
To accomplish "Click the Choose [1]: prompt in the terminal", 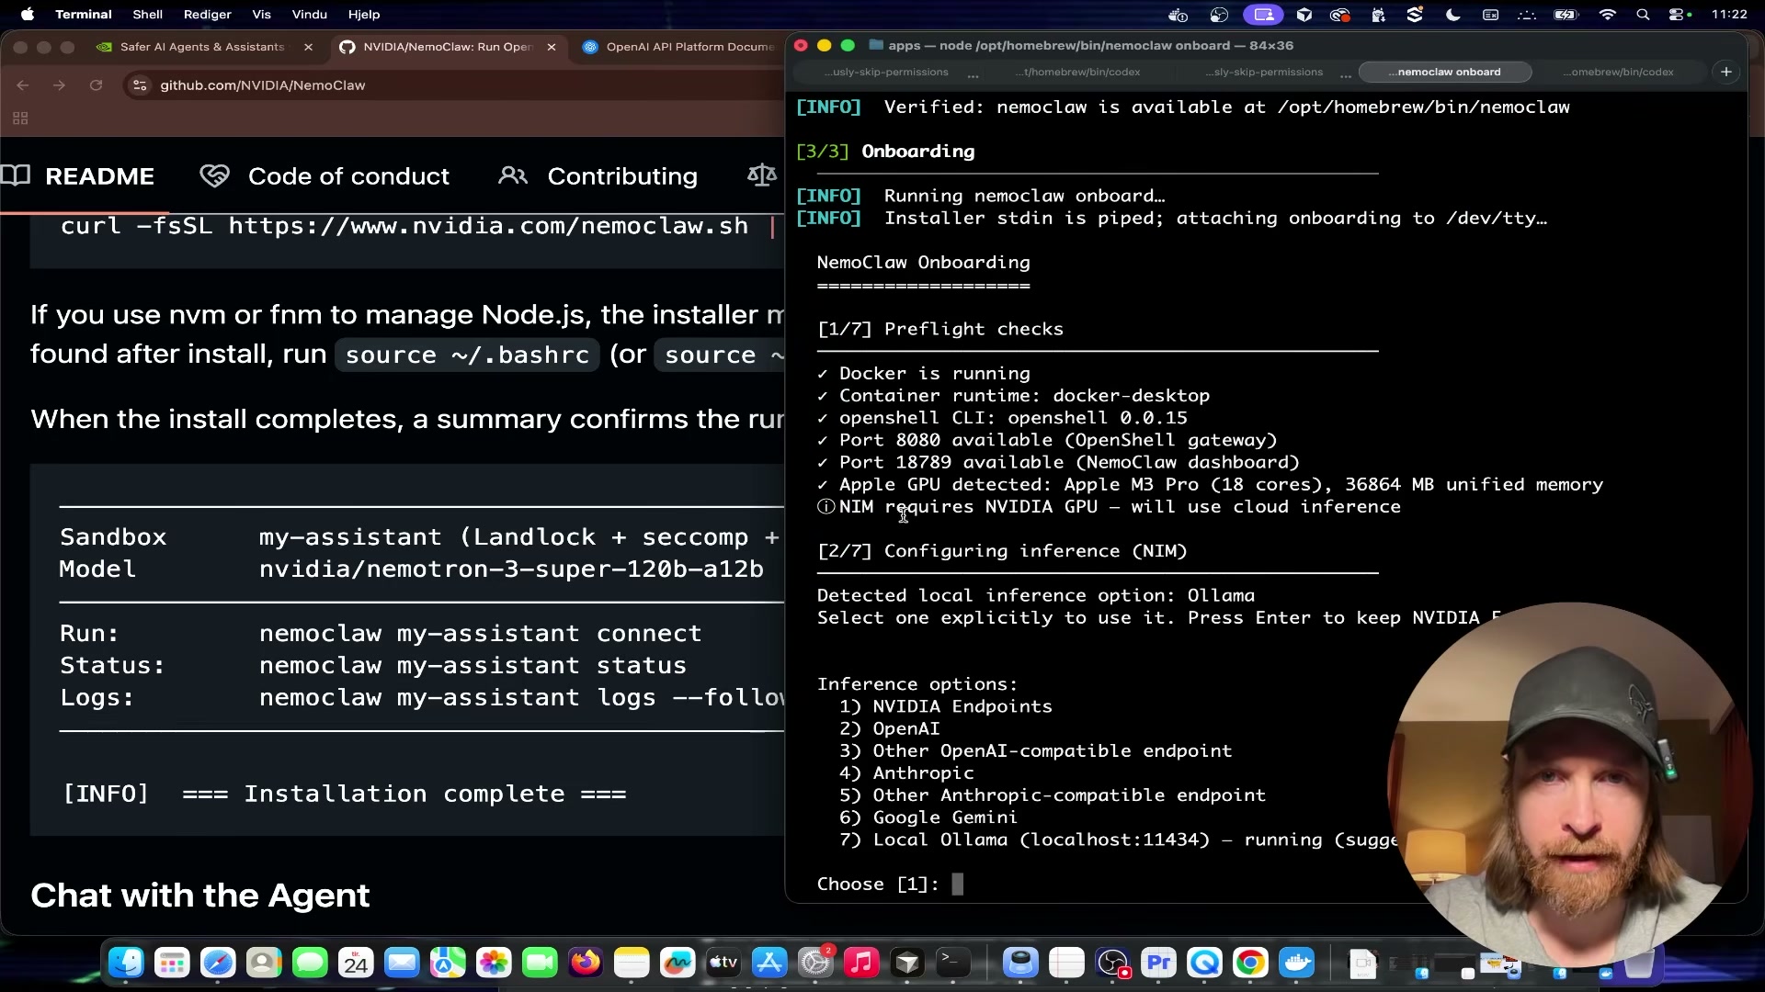I will tap(878, 885).
